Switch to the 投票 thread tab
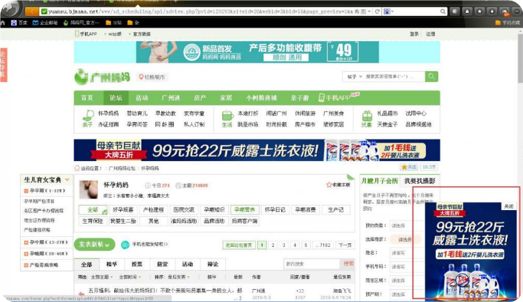 (x=137, y=265)
